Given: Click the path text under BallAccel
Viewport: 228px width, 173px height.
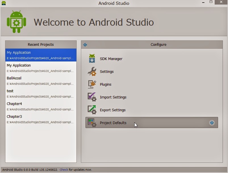Looking at the screenshot, I should pos(40,84).
